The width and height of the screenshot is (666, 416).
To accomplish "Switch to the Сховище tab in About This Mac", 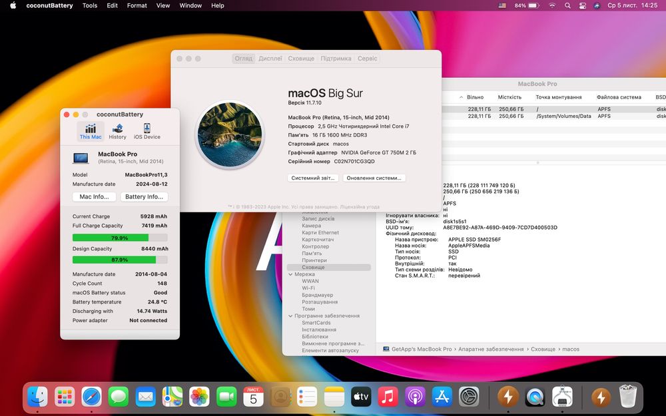I will click(x=301, y=59).
